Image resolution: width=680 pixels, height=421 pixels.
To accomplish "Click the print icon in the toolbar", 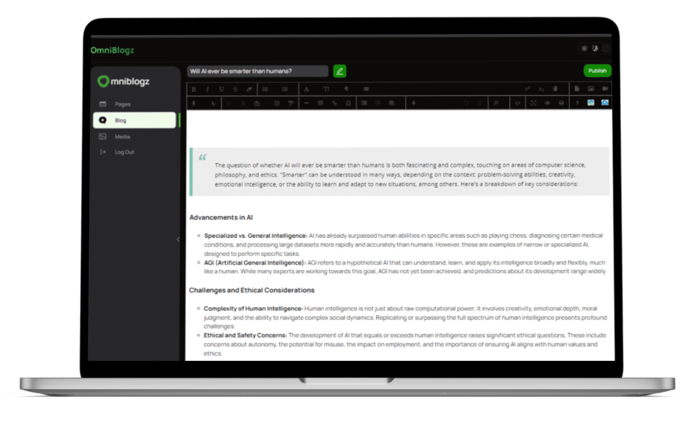I will (561, 103).
